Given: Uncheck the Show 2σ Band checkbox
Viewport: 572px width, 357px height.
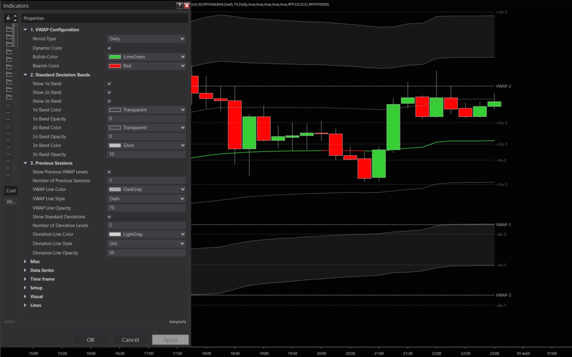Looking at the screenshot, I should pos(109,92).
